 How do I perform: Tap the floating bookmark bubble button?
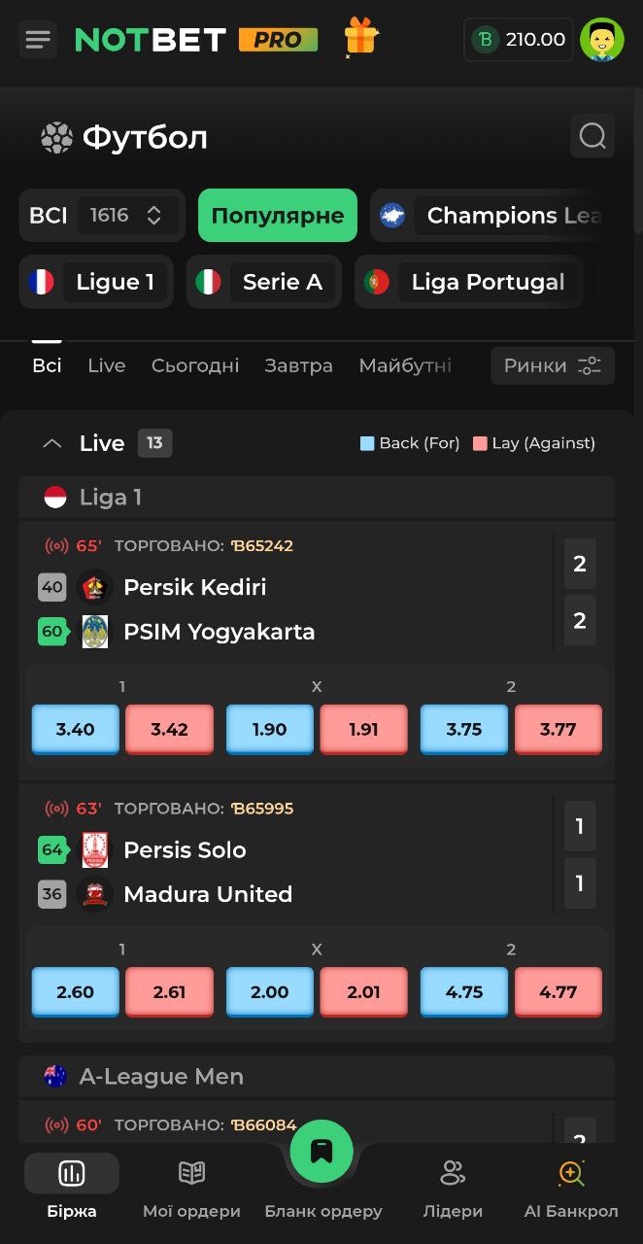click(321, 1151)
